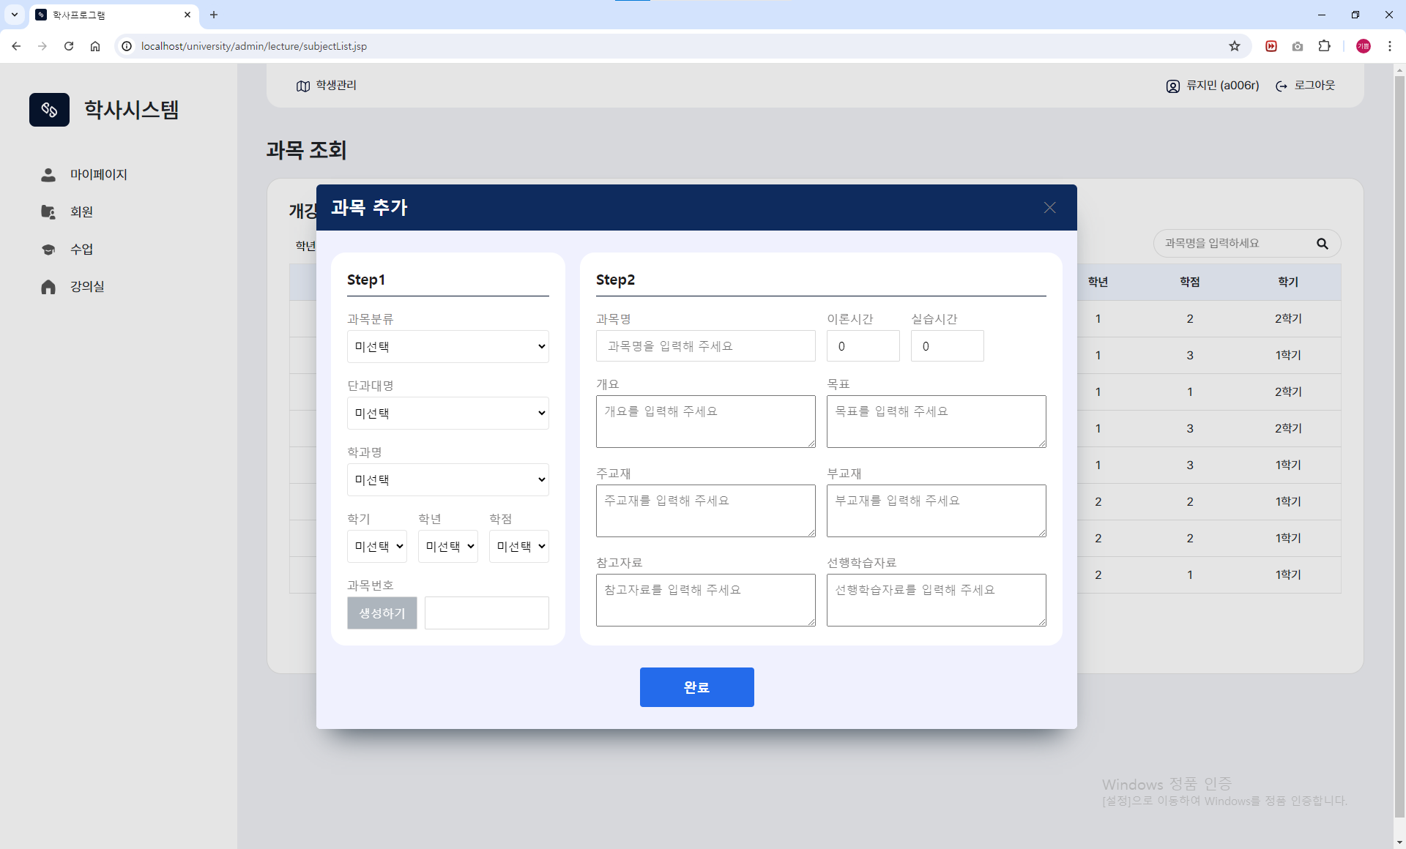Image resolution: width=1406 pixels, height=849 pixels.
Task: Click into the 개요 textarea
Action: tap(705, 421)
